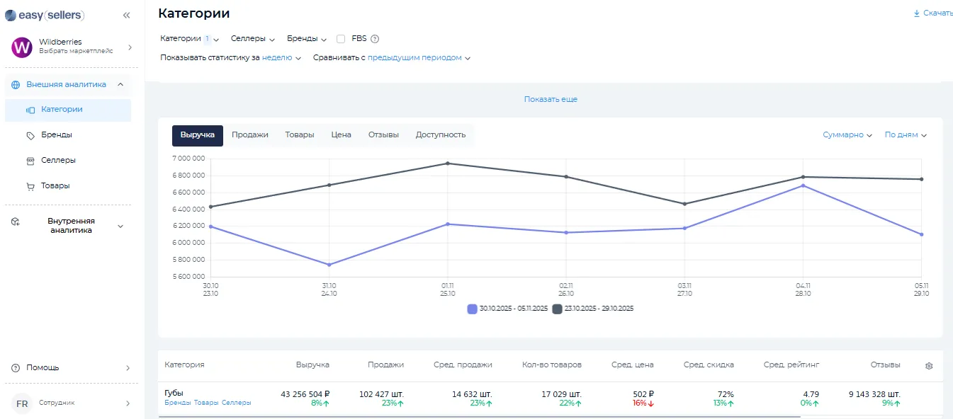Switch to the Доступность chart tab
The height and width of the screenshot is (419, 953).
coord(440,135)
